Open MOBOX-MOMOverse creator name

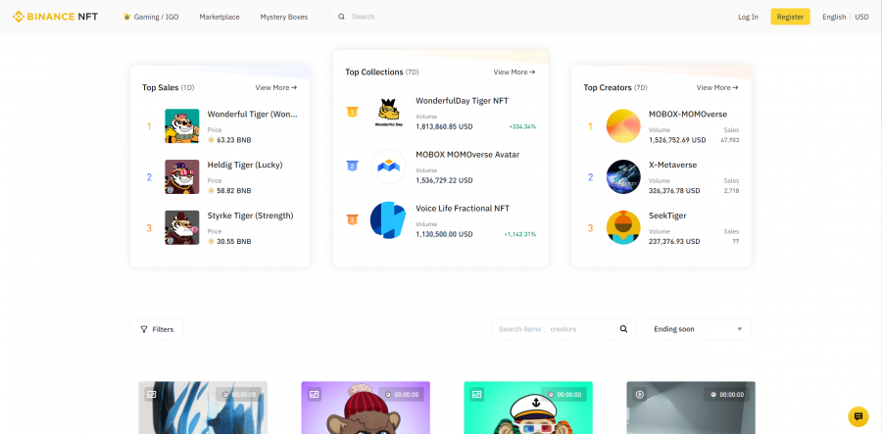(x=688, y=114)
